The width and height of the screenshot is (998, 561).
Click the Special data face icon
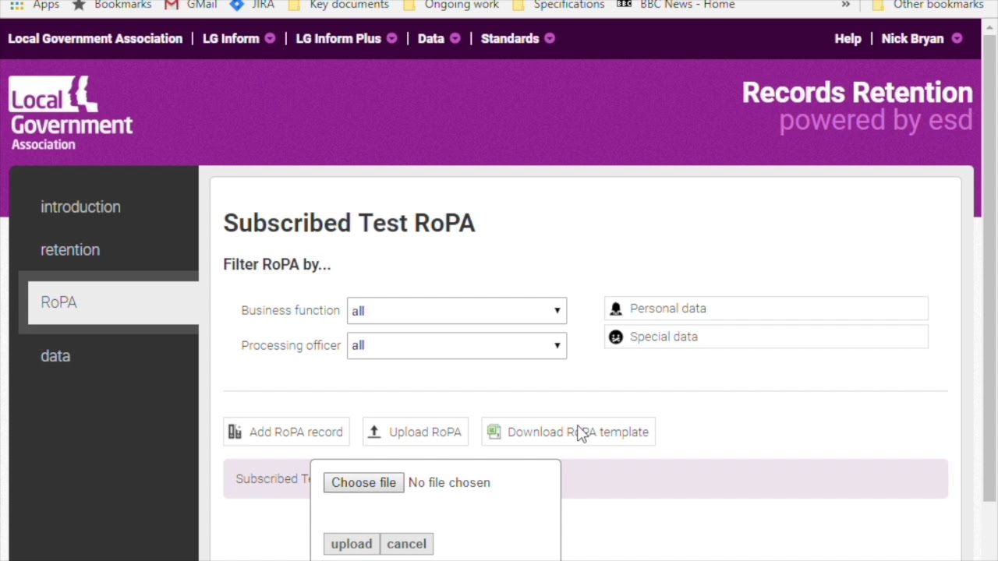pos(616,337)
